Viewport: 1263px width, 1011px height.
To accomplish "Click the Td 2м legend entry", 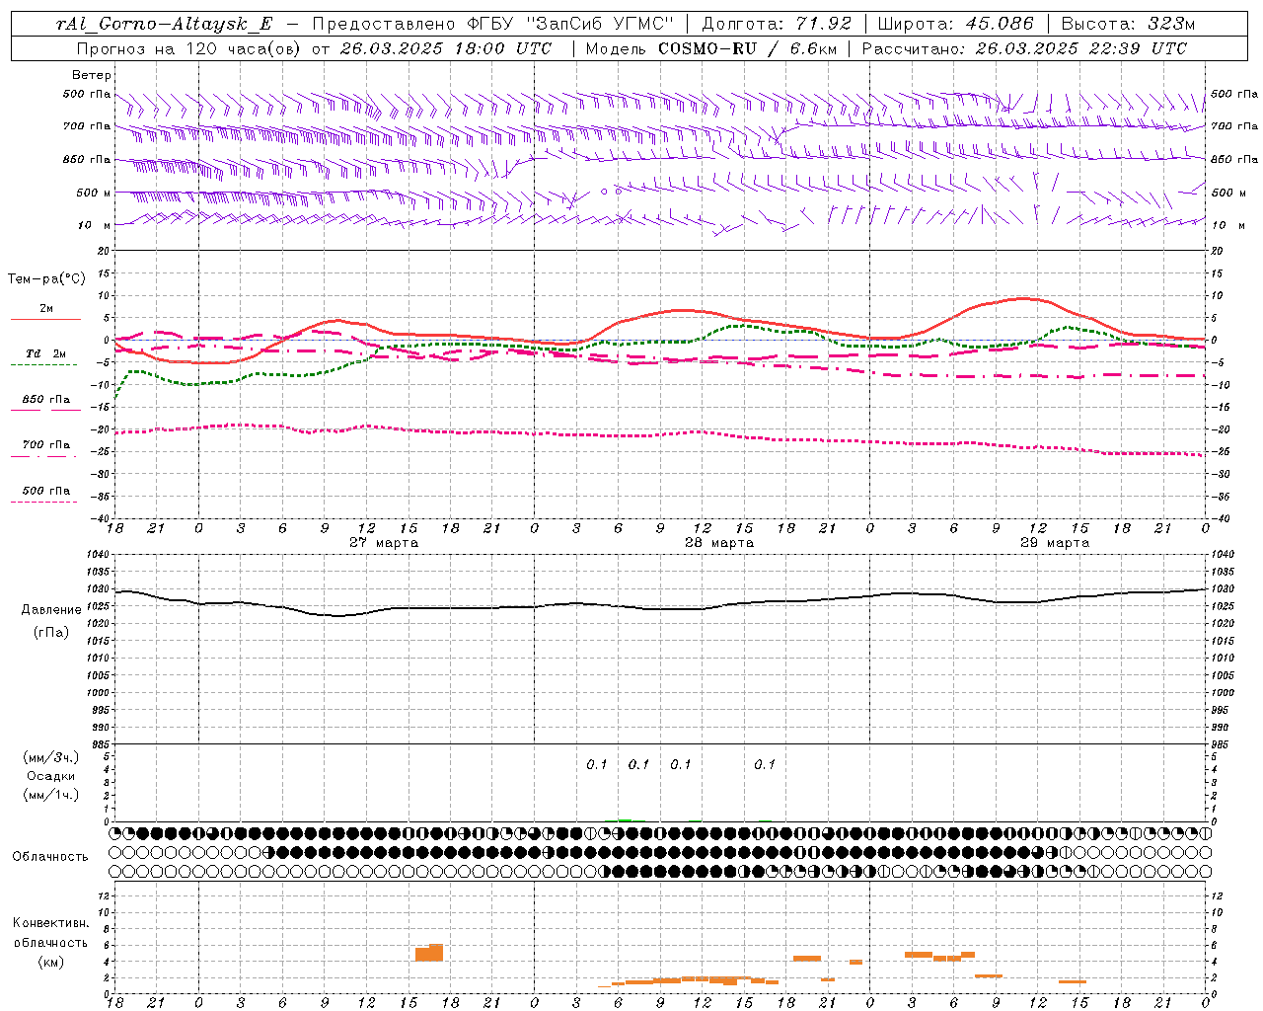I will (45, 353).
